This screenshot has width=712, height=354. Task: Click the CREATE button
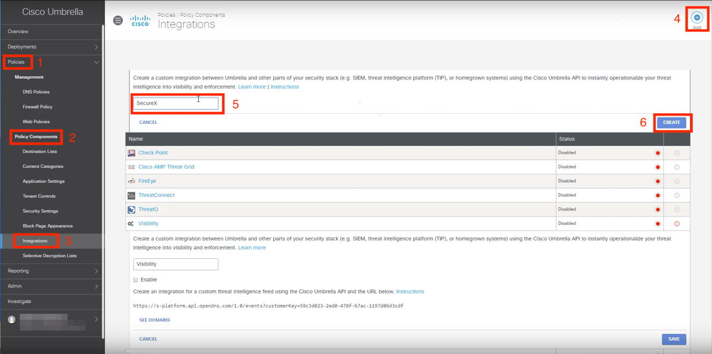tap(672, 122)
